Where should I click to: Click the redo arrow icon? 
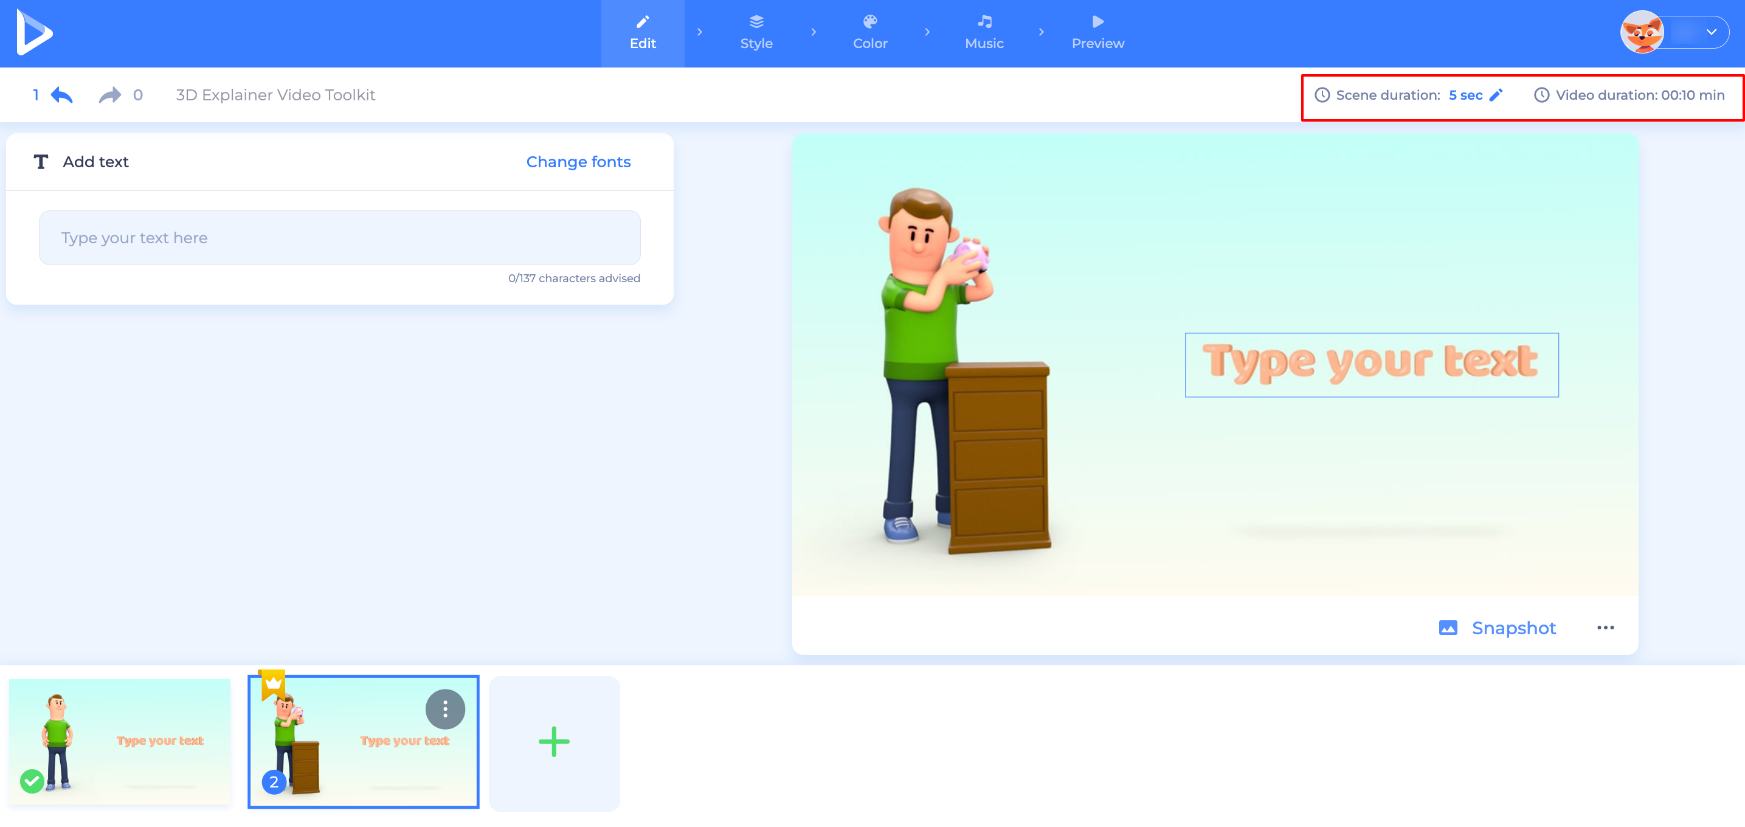coord(109,95)
